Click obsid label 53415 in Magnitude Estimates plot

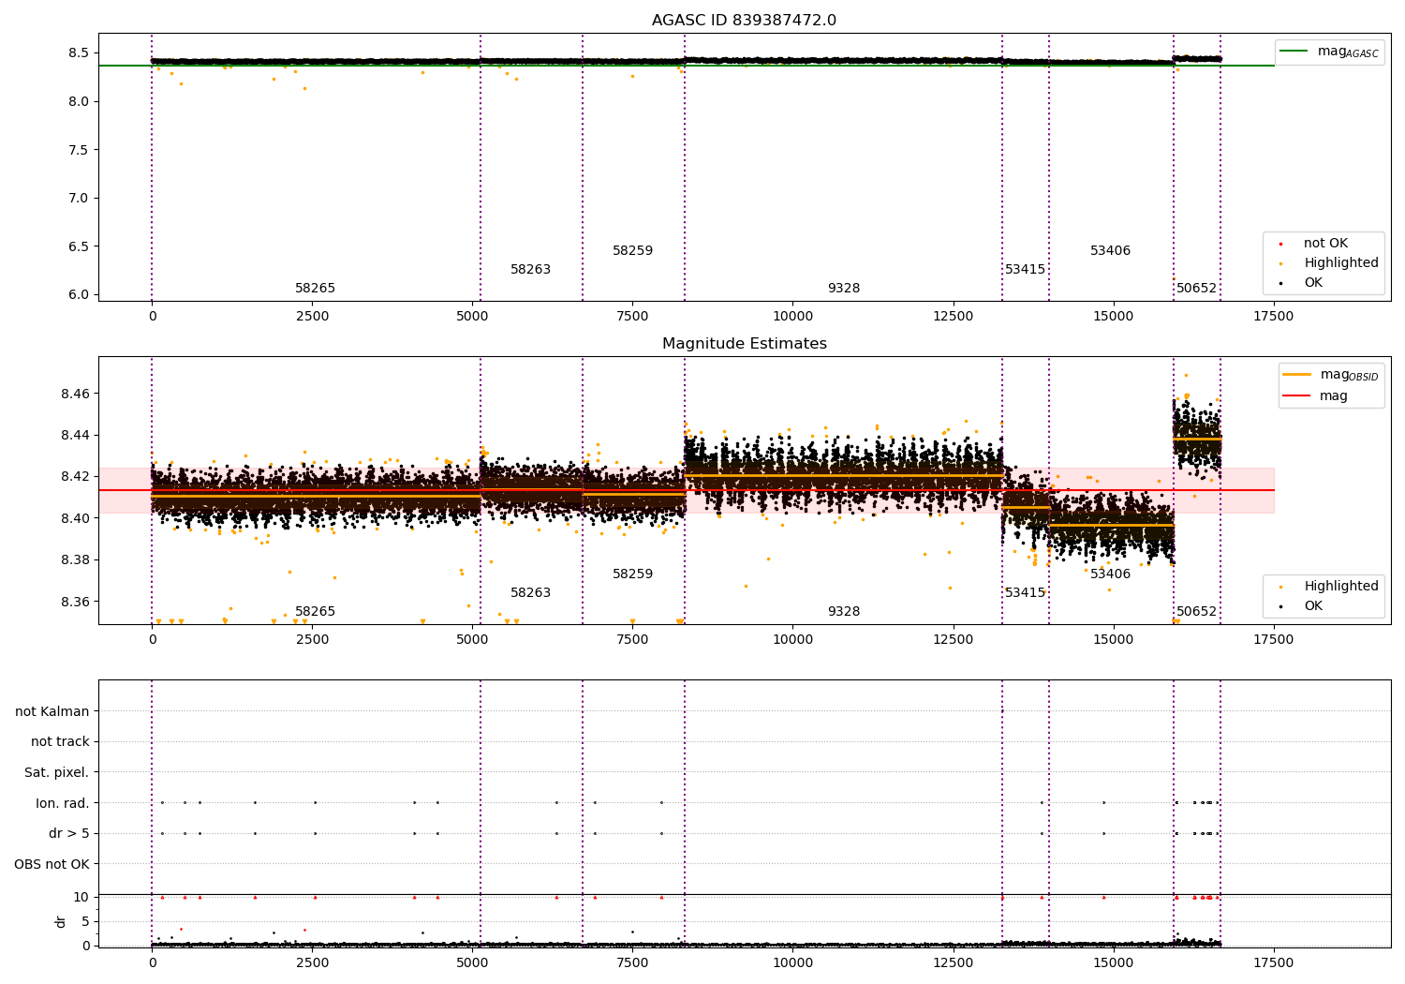(1025, 593)
